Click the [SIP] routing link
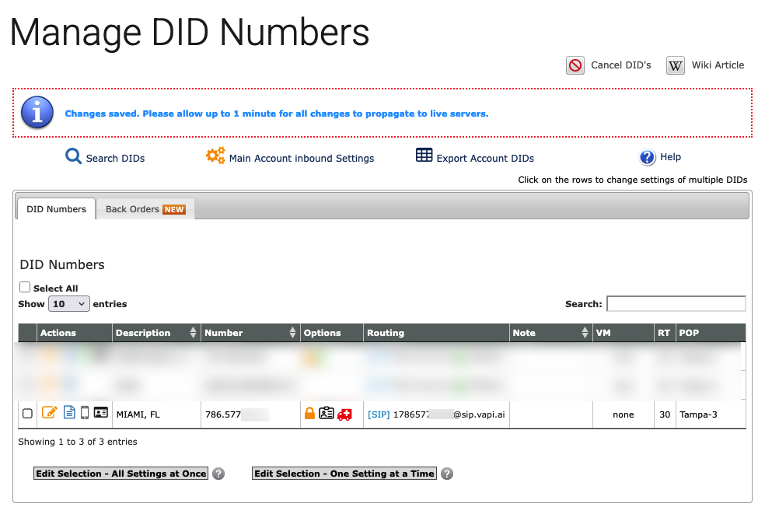 [379, 414]
